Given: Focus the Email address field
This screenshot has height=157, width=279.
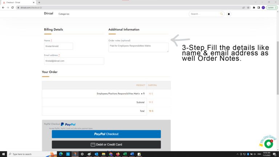Looking at the screenshot, I should coord(74,61).
